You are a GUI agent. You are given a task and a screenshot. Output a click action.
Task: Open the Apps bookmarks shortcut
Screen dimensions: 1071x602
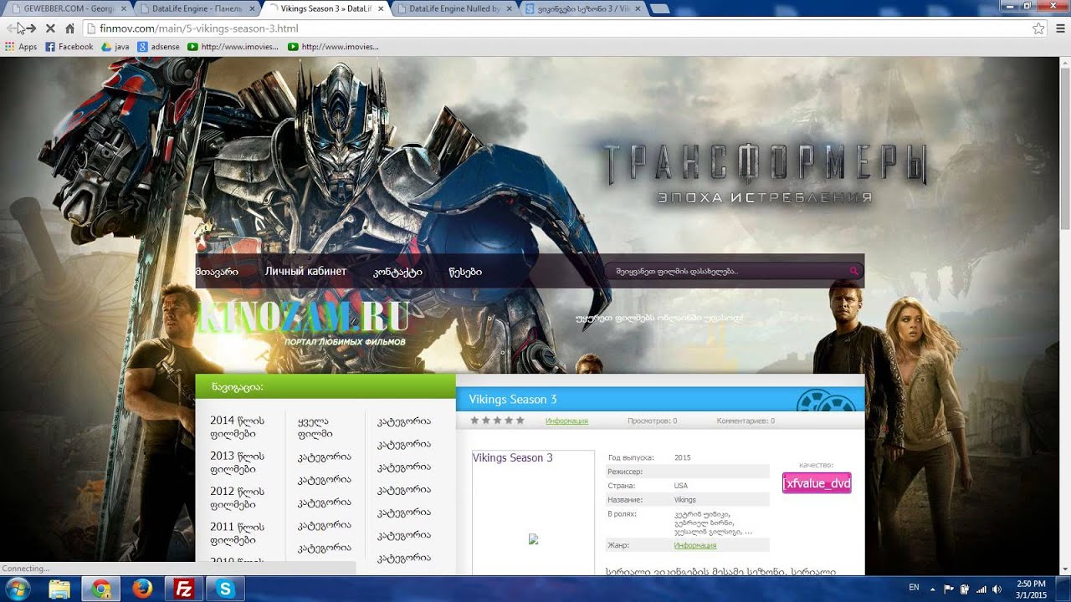click(21, 47)
